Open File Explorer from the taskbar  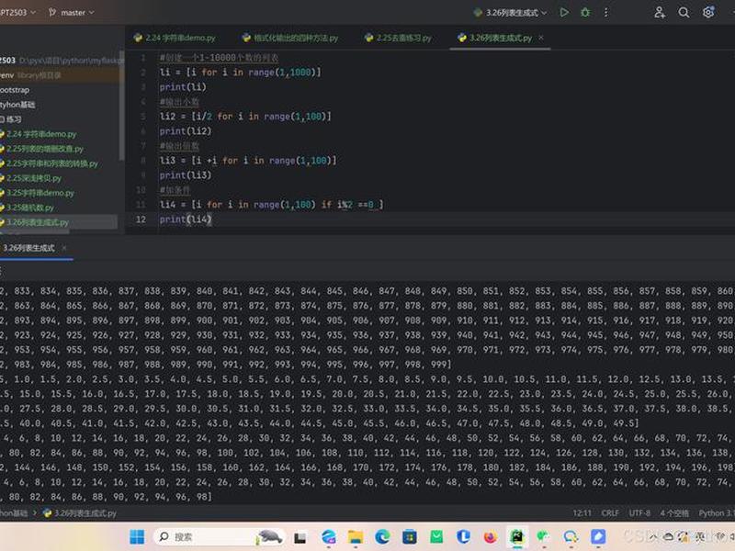(x=356, y=537)
